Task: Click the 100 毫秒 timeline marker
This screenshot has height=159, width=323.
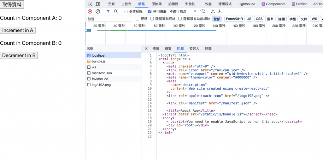Action: click(x=178, y=26)
